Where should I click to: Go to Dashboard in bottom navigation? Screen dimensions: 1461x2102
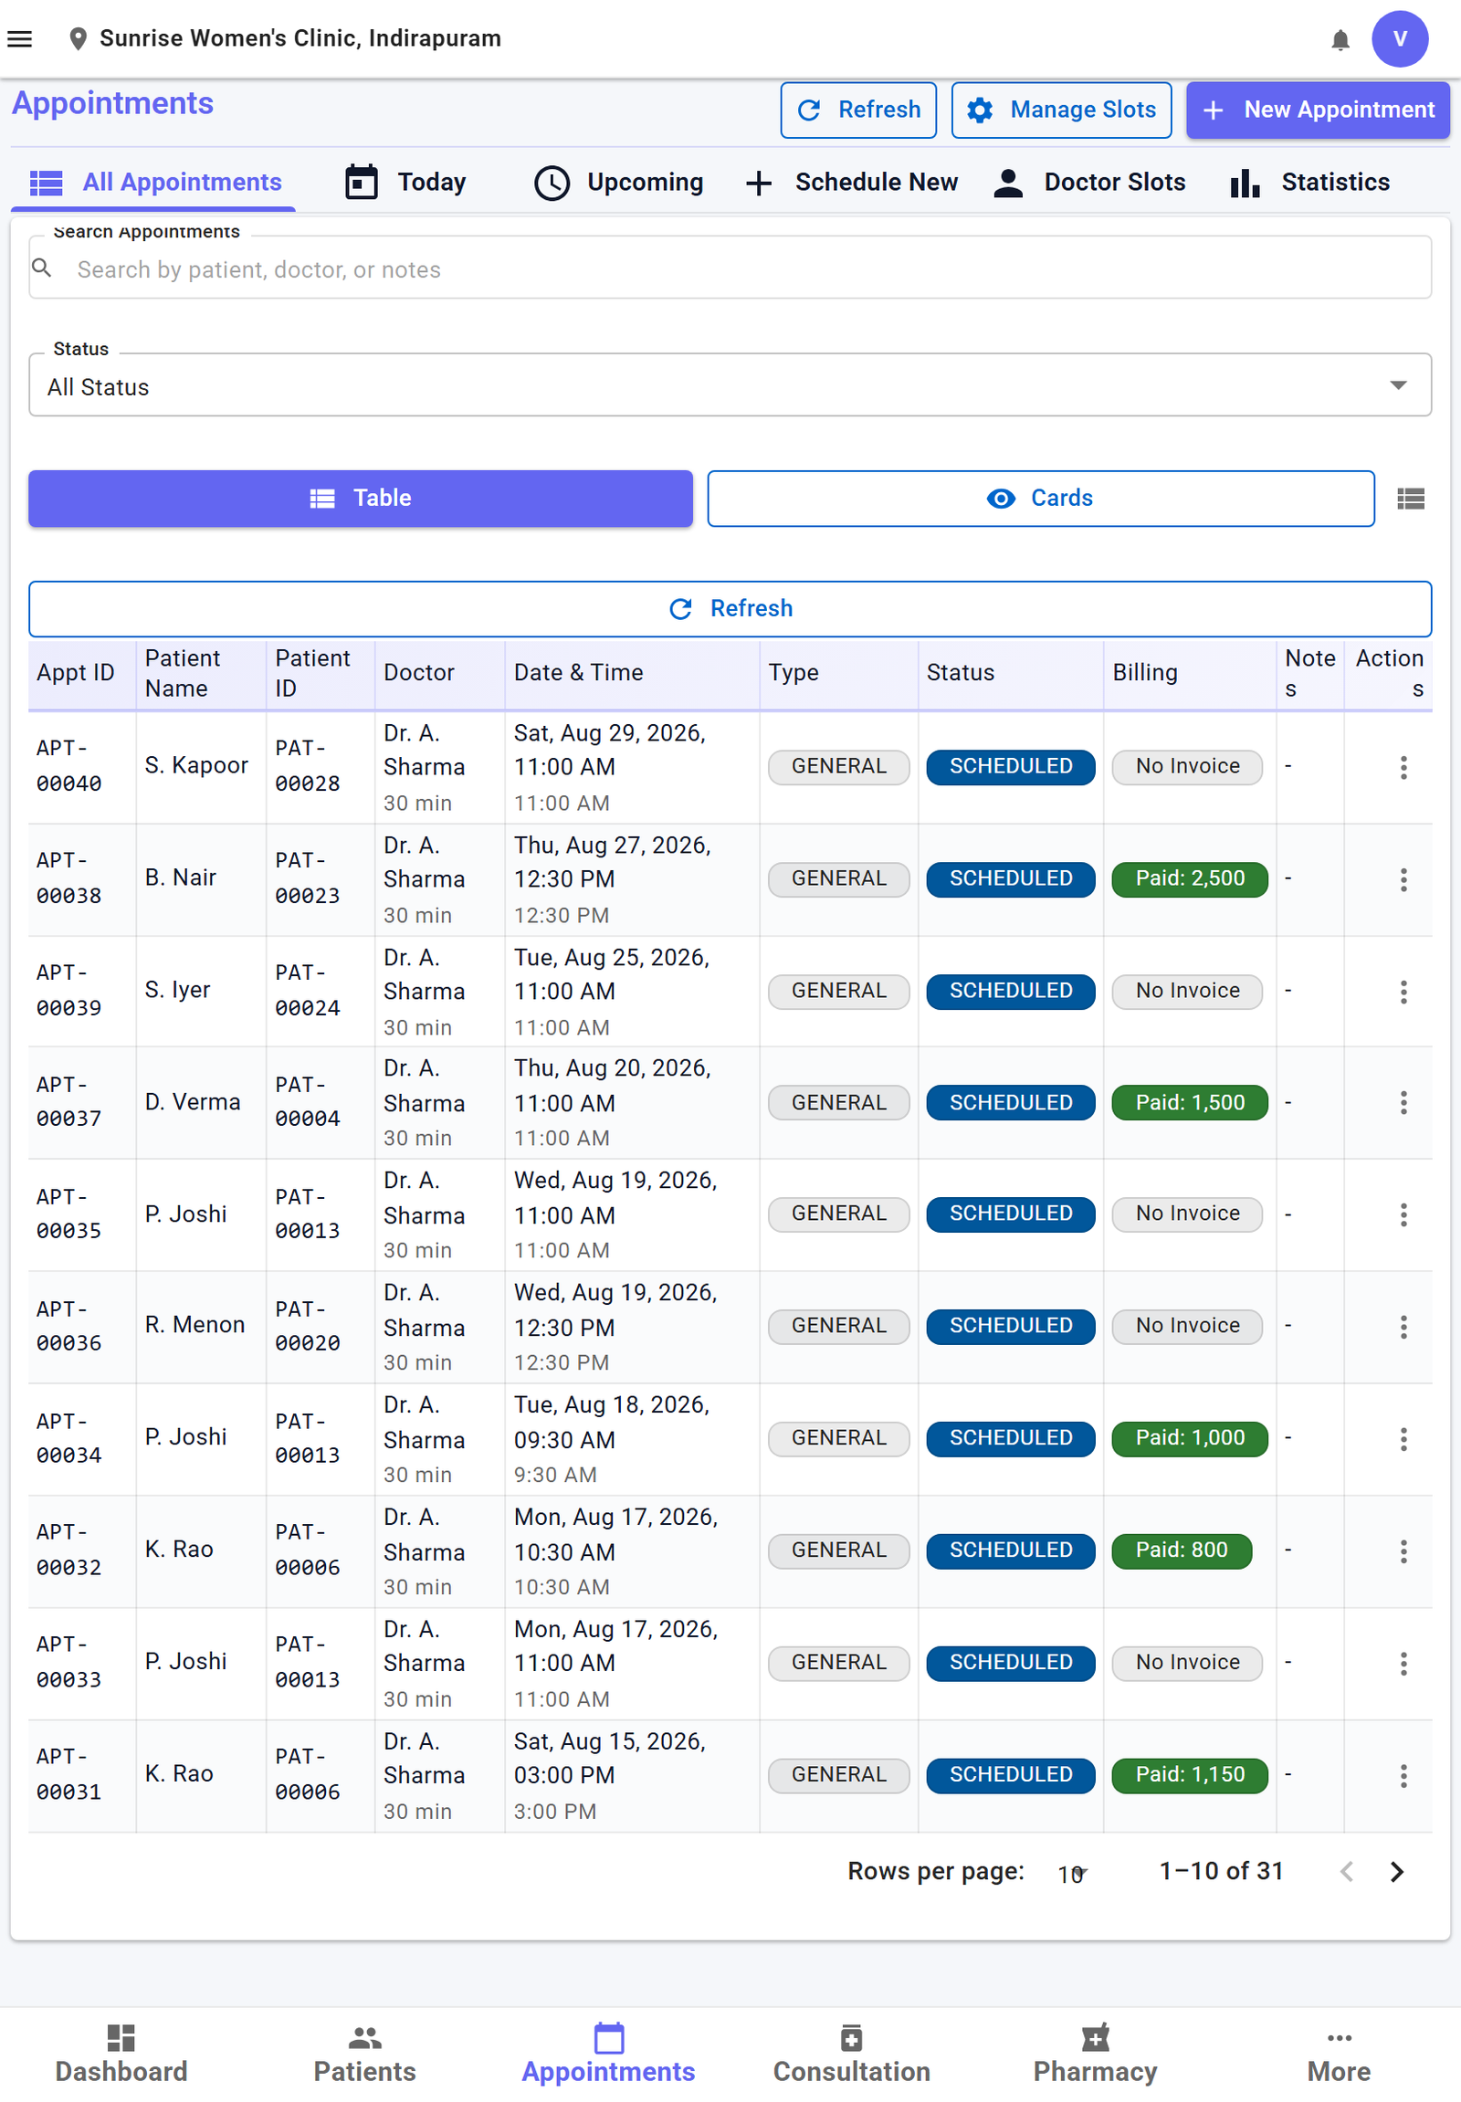121,2055
